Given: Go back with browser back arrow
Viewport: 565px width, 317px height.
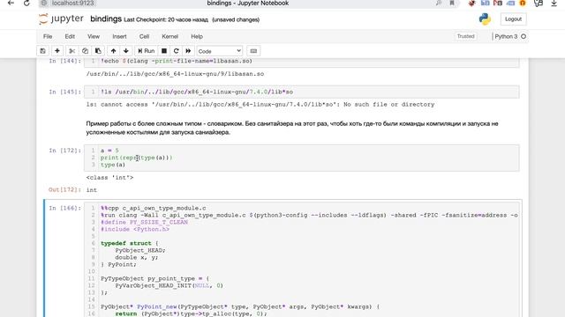Looking at the screenshot, I should pyautogui.click(x=11, y=4).
